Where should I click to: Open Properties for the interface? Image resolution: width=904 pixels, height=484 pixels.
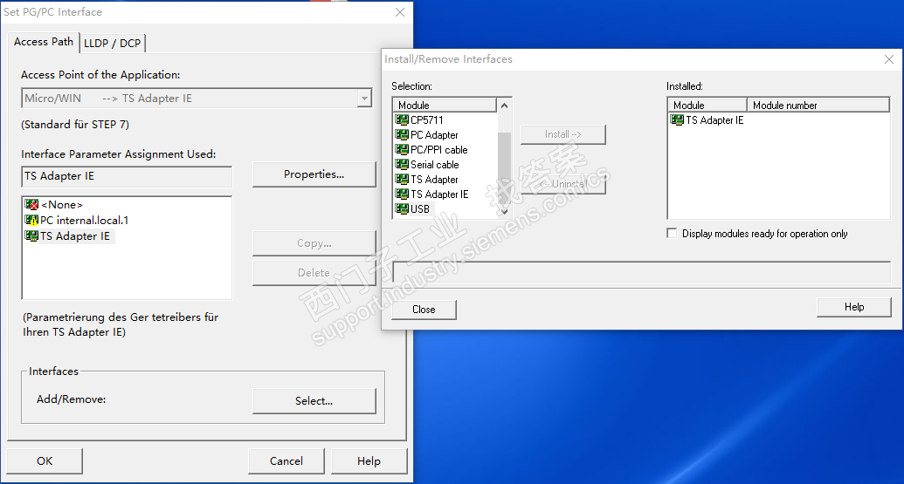(314, 174)
